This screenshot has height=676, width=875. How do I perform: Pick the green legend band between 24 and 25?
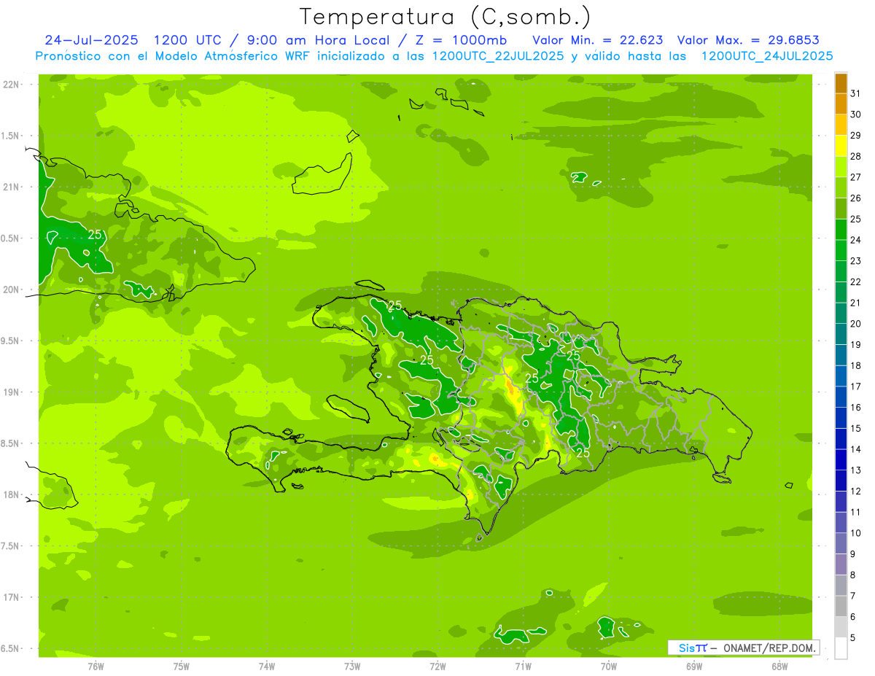click(841, 230)
